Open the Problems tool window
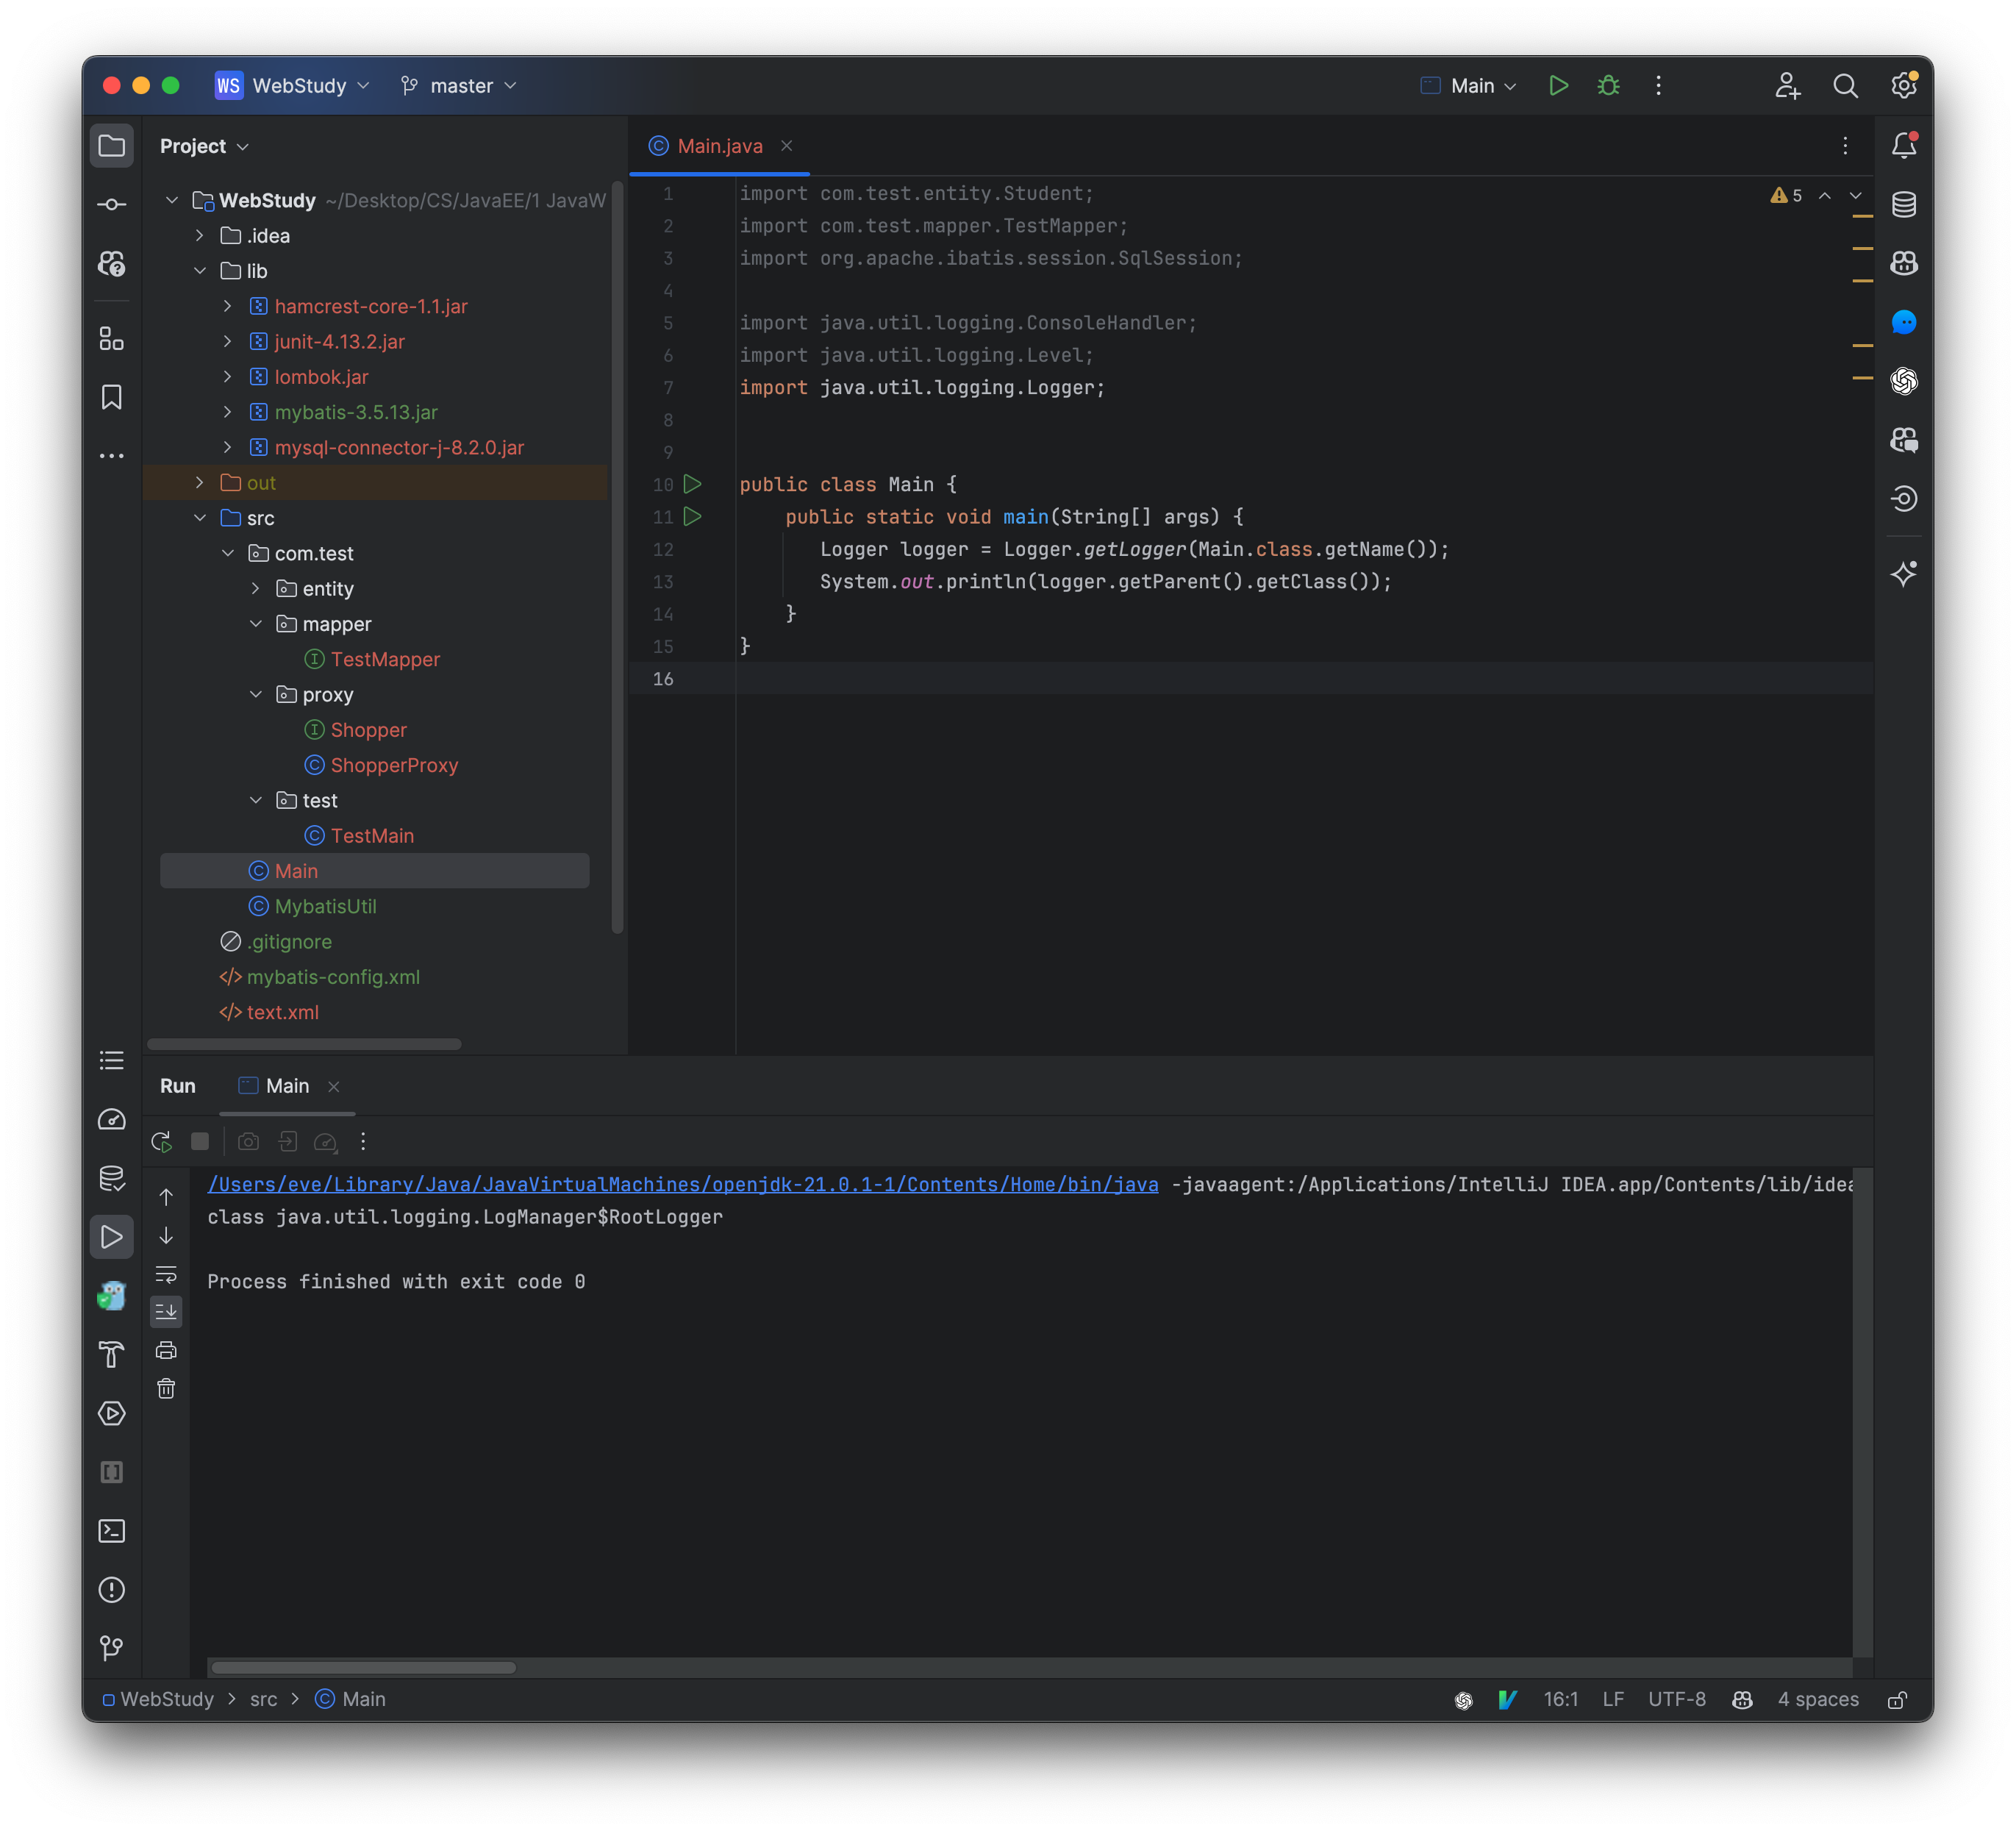 pos(111,1589)
